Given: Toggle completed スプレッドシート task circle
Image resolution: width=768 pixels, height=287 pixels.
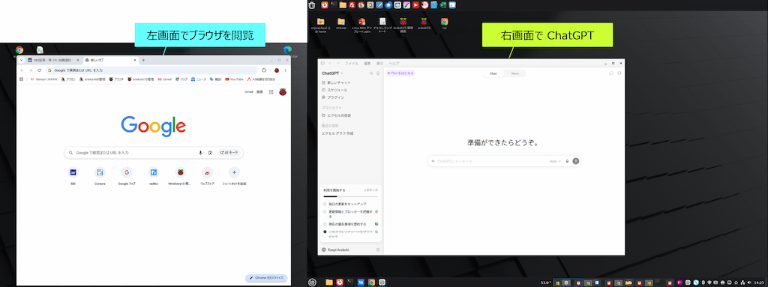Looking at the screenshot, I should click(325, 231).
